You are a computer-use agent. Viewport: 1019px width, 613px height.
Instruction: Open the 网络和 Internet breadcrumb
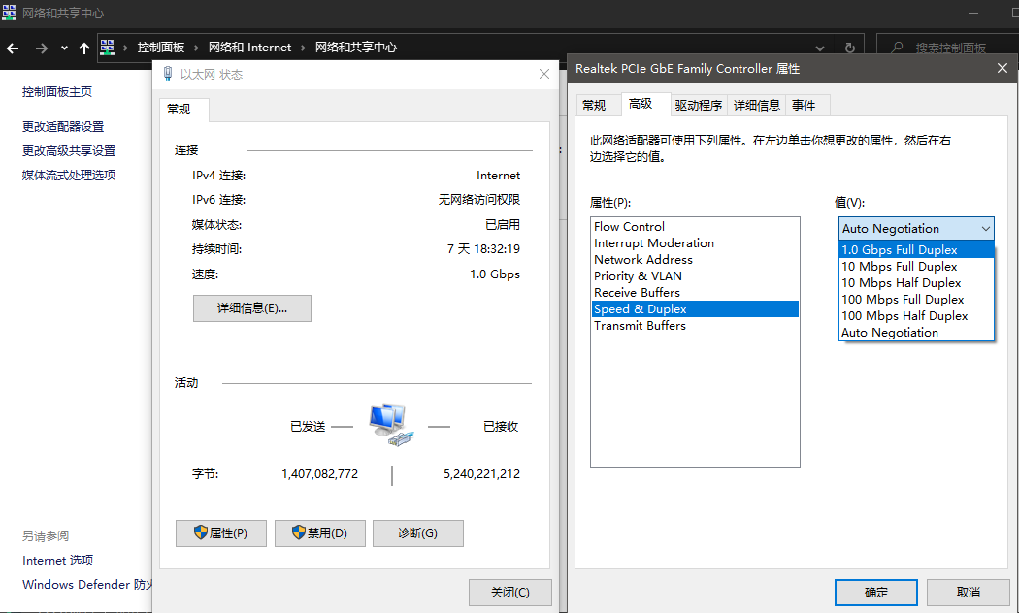click(x=249, y=48)
